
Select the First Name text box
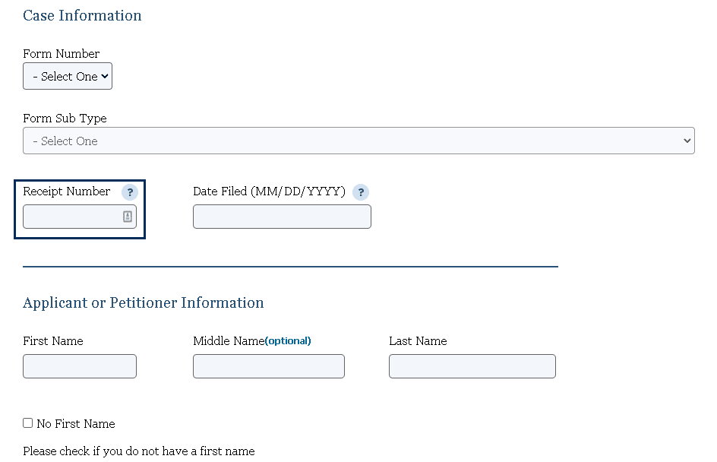[x=80, y=366]
